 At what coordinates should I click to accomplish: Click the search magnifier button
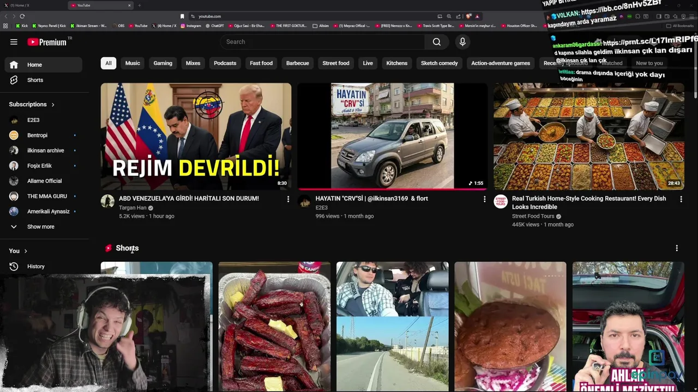[x=436, y=42]
